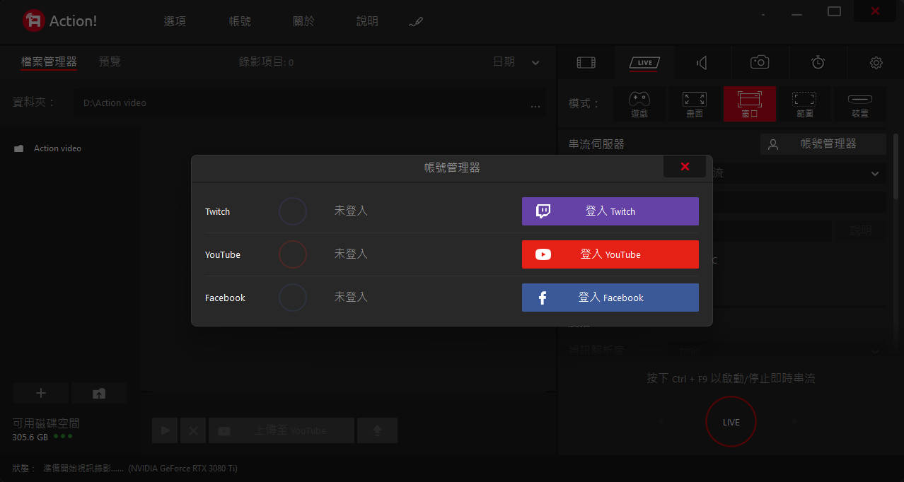
Task: Open the 帳號 menu
Action: click(240, 21)
